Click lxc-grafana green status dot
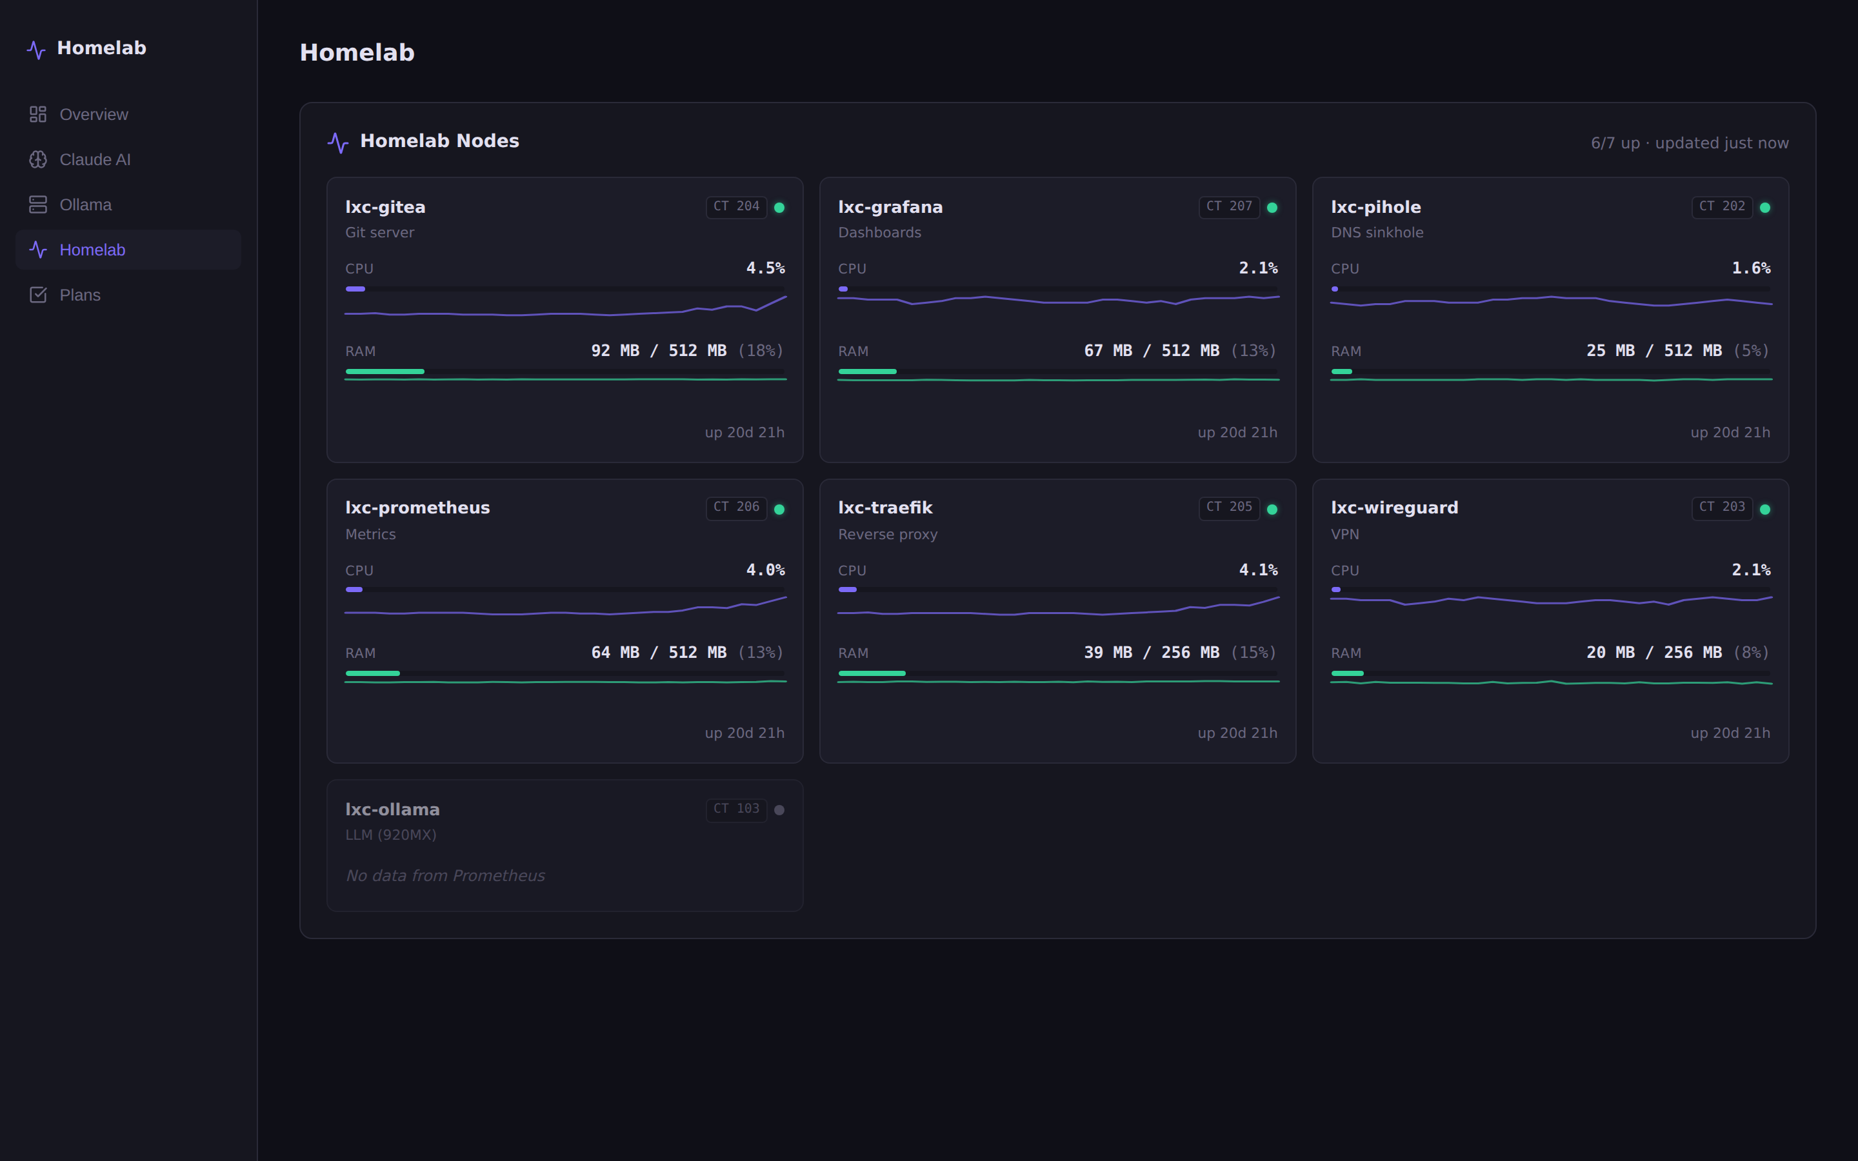 1272,207
